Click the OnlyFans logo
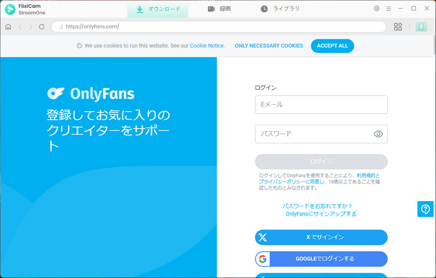The height and width of the screenshot is (278, 436). (x=90, y=94)
